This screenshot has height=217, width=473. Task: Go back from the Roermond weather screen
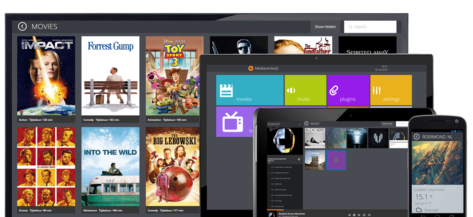(417, 137)
